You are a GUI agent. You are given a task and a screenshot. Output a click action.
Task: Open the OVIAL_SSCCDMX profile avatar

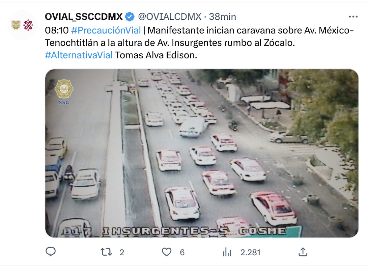pyautogui.click(x=22, y=25)
